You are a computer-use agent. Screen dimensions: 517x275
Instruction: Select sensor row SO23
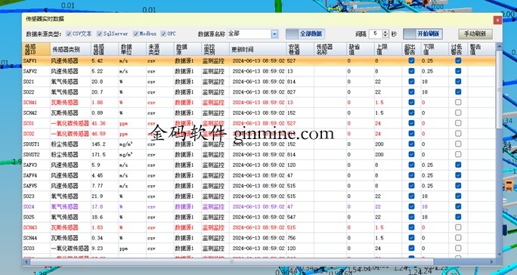coord(258,196)
